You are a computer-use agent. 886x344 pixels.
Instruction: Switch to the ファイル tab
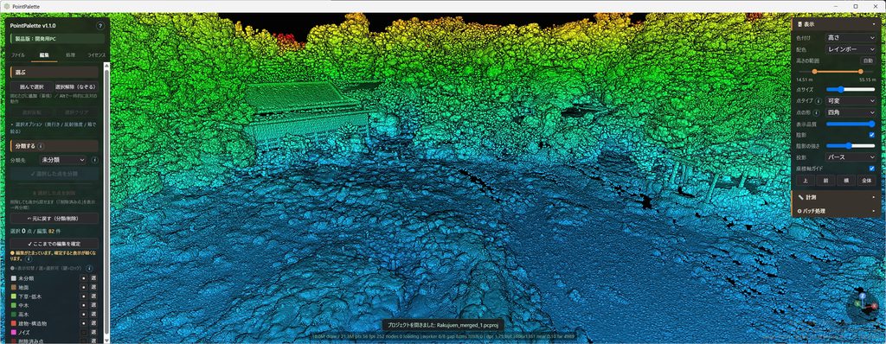[x=18, y=55]
